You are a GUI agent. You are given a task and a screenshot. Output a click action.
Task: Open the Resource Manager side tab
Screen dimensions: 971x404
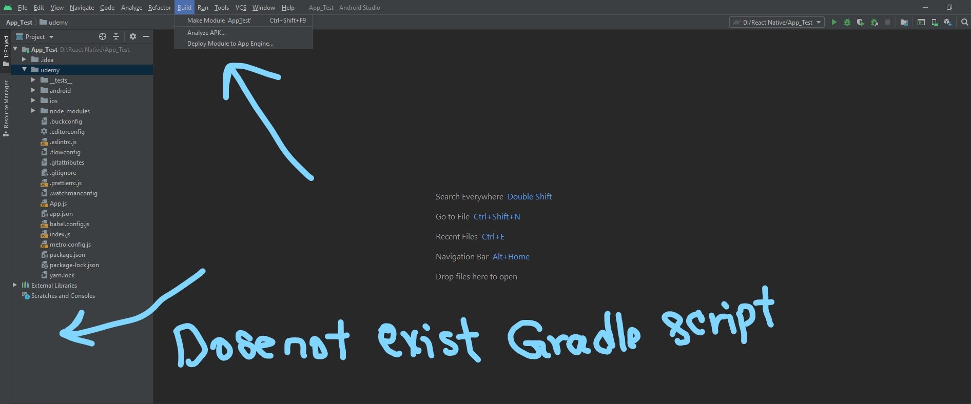[x=6, y=108]
